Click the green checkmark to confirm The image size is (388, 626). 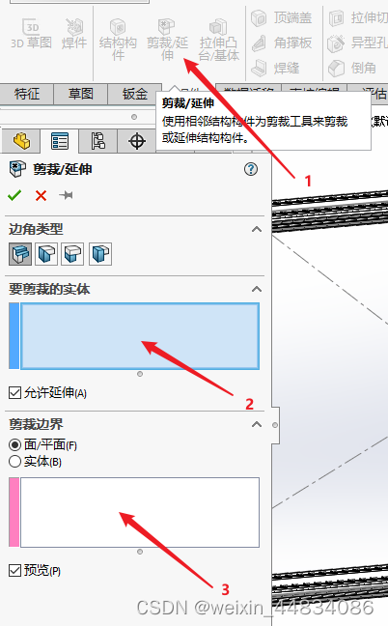[14, 195]
